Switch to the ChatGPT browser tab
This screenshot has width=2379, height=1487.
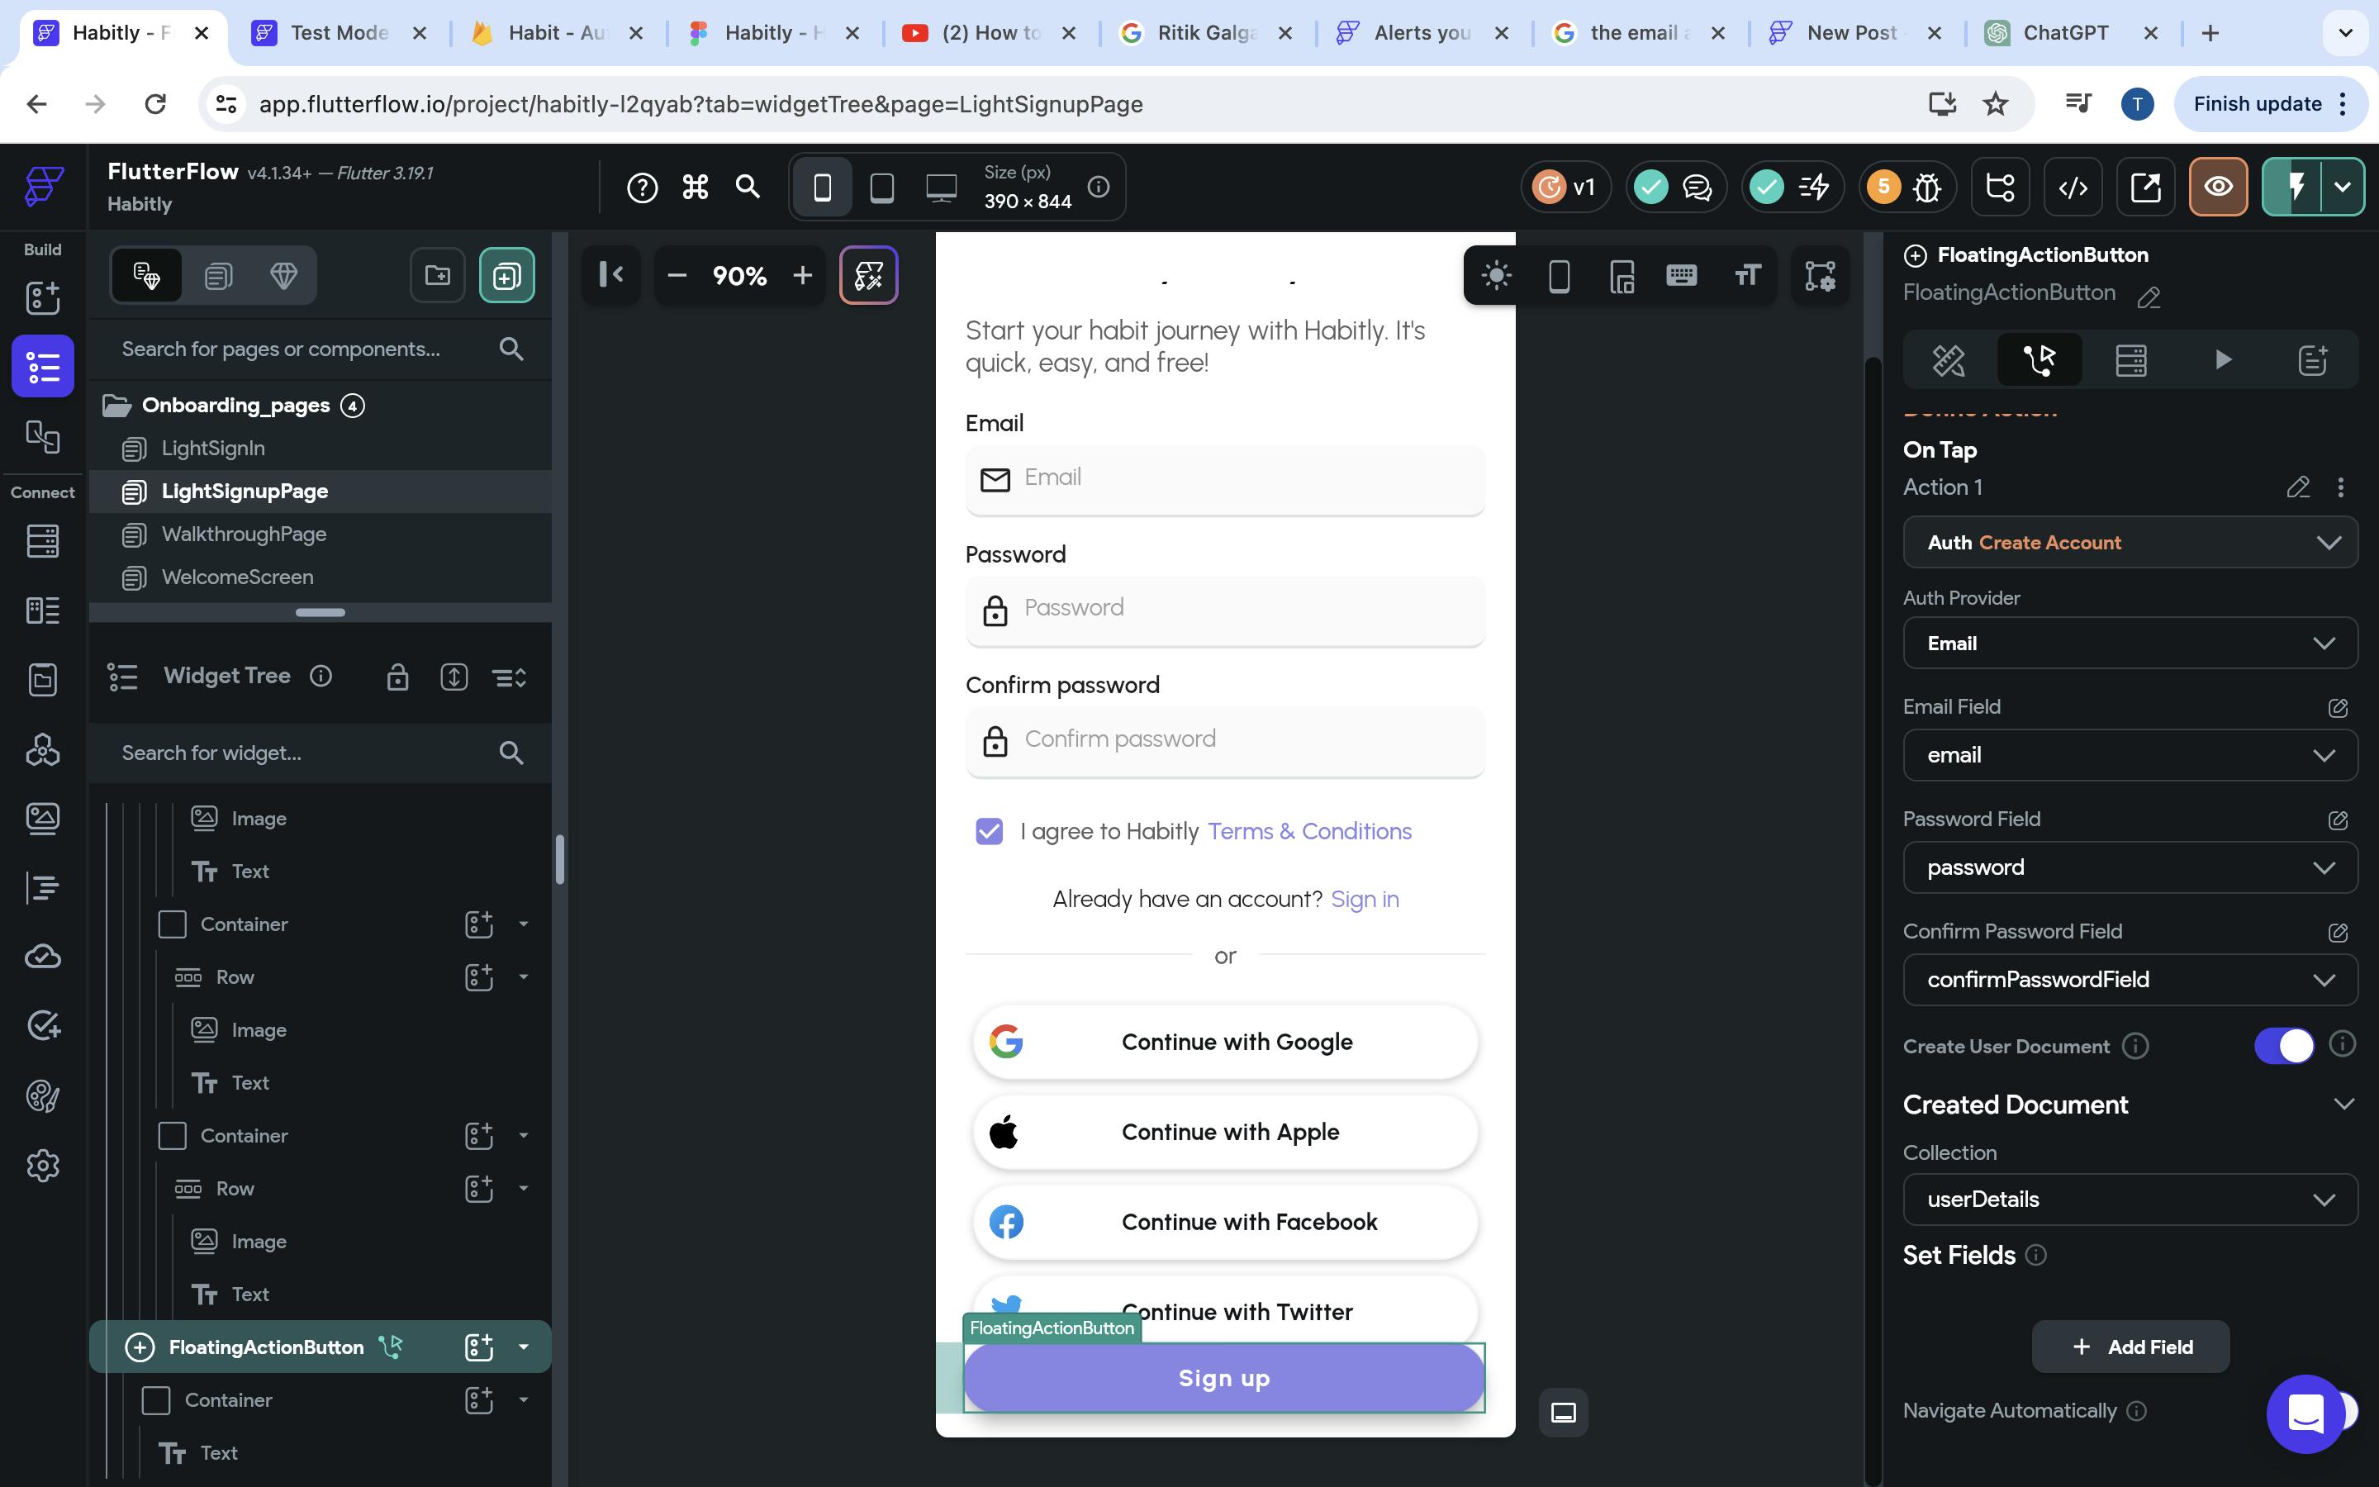point(2064,32)
